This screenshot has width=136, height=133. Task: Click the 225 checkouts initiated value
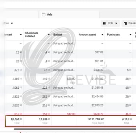tap(45, 88)
